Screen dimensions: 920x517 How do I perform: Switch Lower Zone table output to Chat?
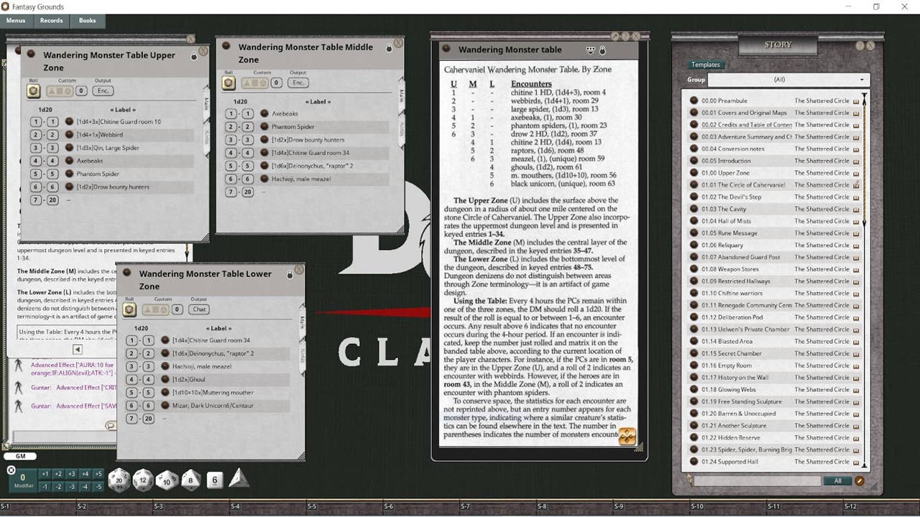click(x=198, y=309)
